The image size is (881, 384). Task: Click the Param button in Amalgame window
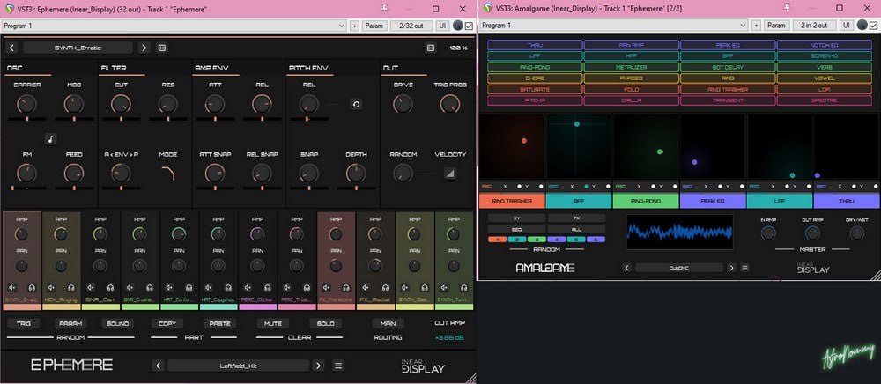point(776,26)
